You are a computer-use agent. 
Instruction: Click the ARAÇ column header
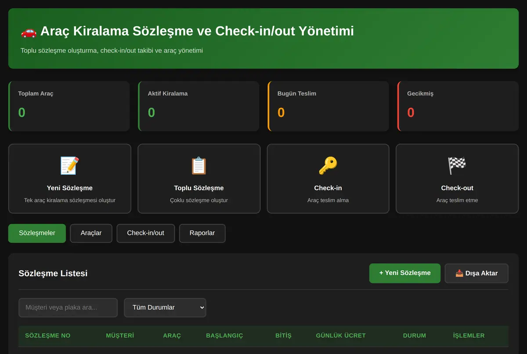(x=172, y=336)
